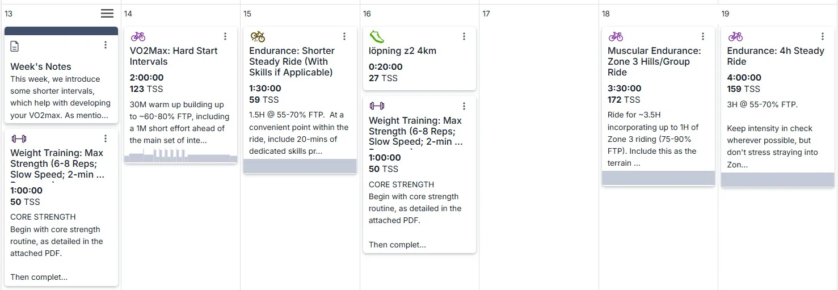This screenshot has width=838, height=290.
Task: Open the VO2Max: Hard Start Intervals title
Action: click(174, 56)
